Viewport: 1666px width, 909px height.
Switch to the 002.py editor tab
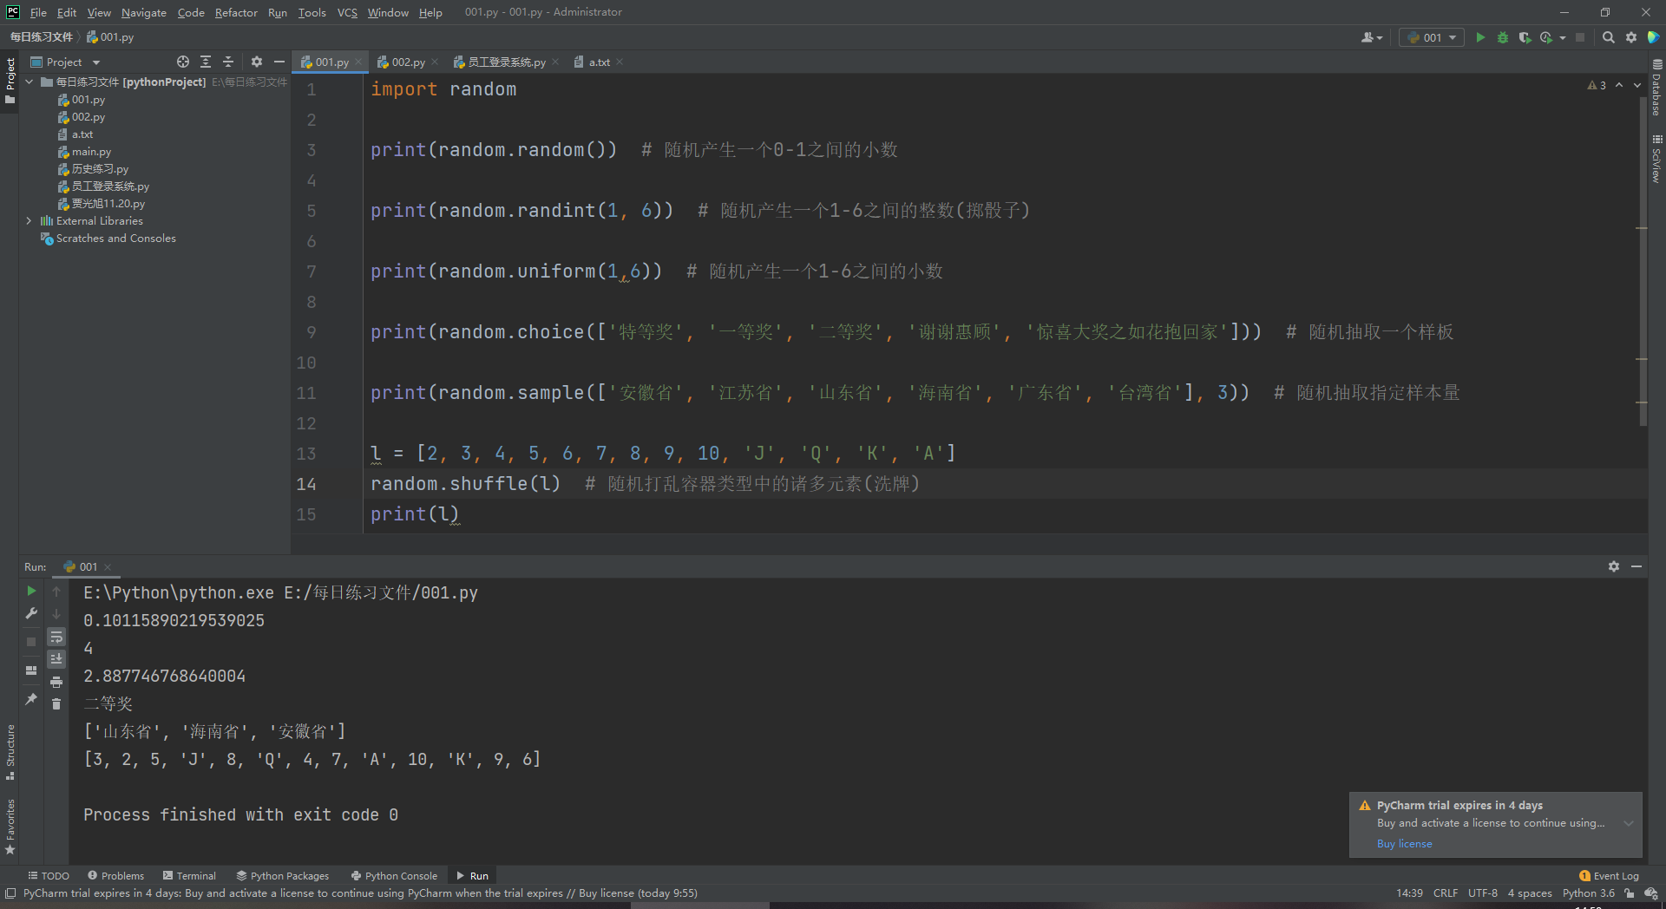click(408, 62)
